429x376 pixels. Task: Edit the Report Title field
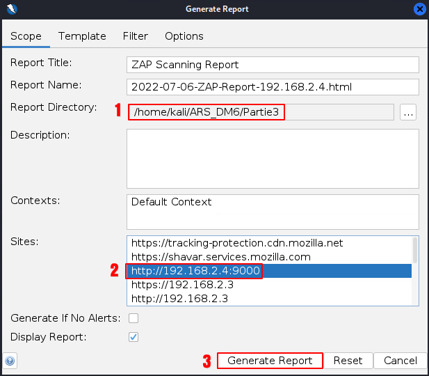click(x=273, y=65)
